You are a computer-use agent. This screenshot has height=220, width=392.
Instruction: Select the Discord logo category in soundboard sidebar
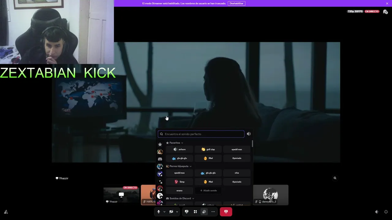[x=160, y=159]
